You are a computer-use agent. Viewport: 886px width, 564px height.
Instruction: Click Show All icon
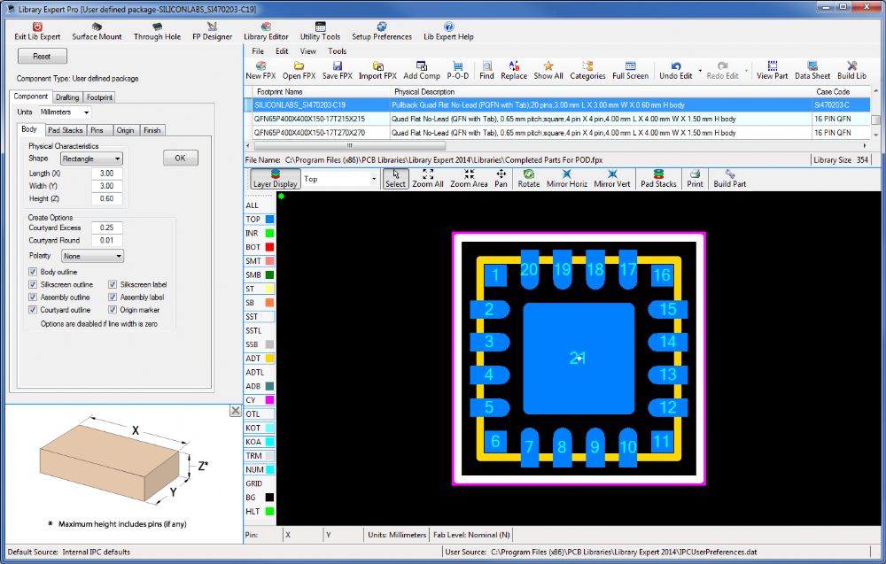548,66
